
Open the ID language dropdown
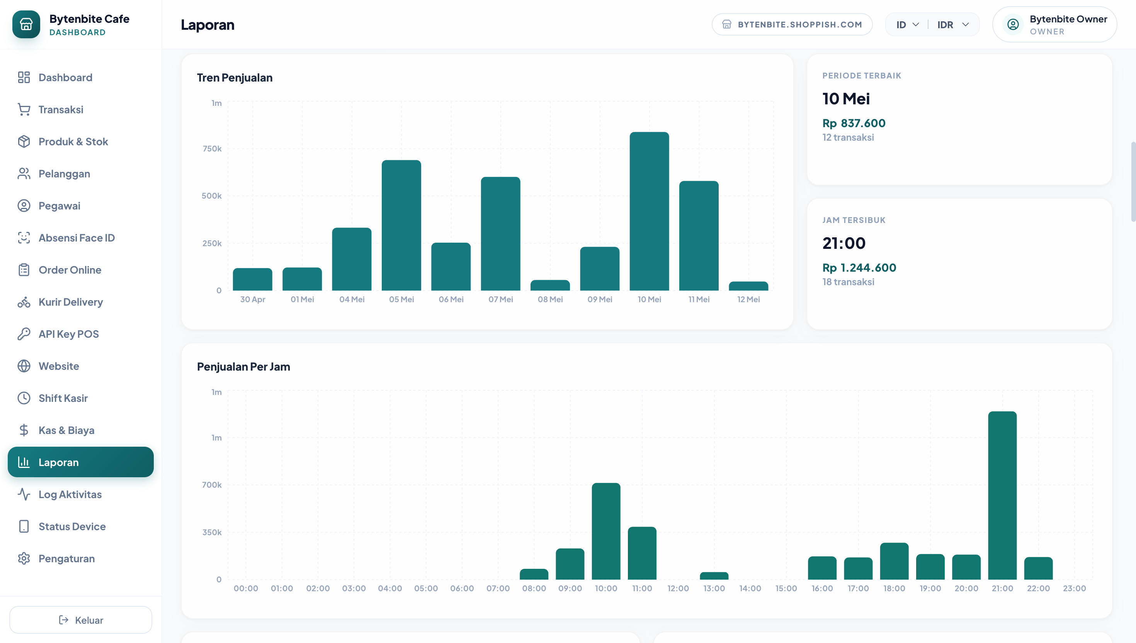908,25
